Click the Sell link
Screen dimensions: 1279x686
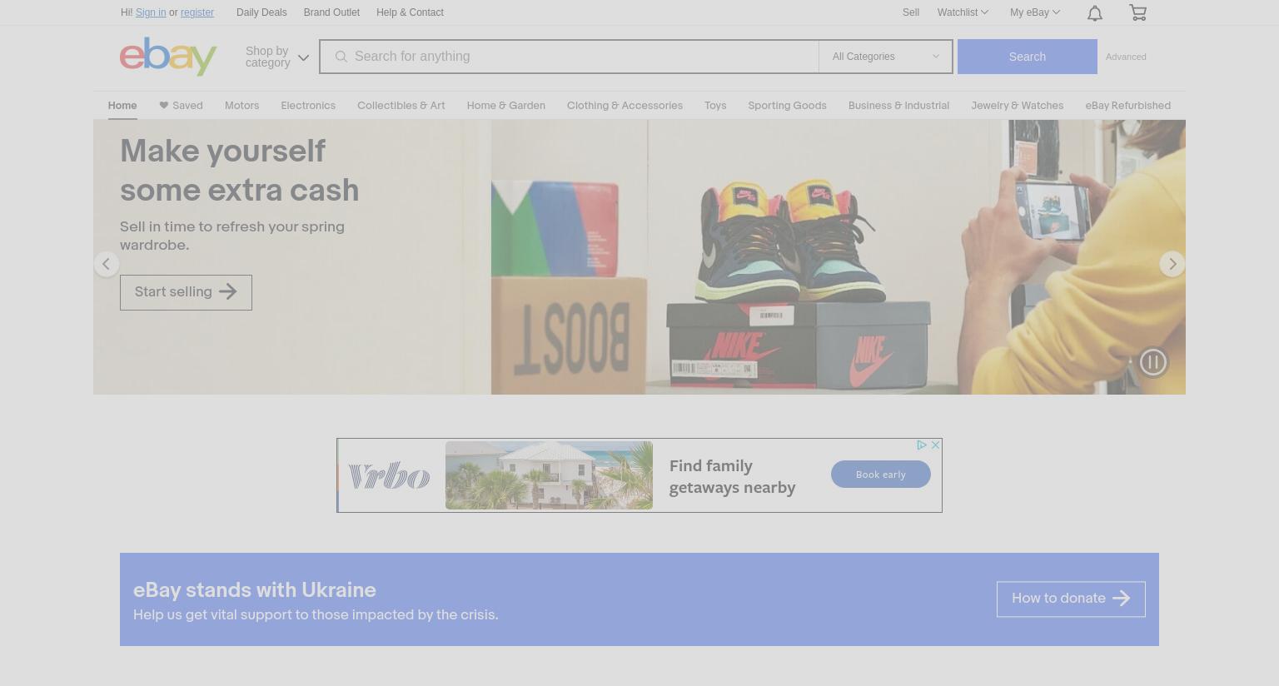pos(911,12)
